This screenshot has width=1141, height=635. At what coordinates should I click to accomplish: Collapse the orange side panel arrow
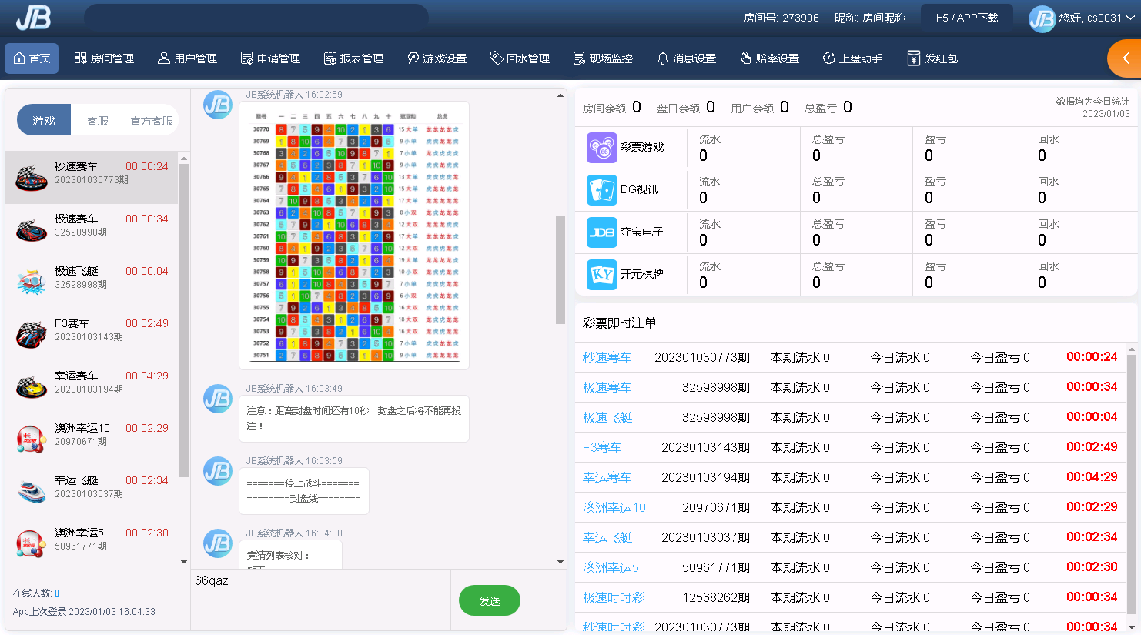[x=1126, y=58]
